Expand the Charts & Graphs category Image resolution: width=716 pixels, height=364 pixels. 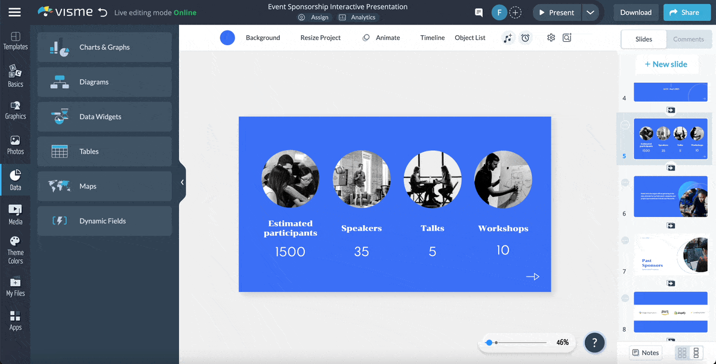tap(104, 47)
